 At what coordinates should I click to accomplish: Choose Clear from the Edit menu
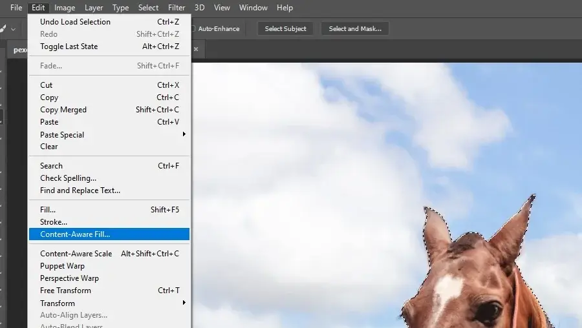tap(109, 146)
